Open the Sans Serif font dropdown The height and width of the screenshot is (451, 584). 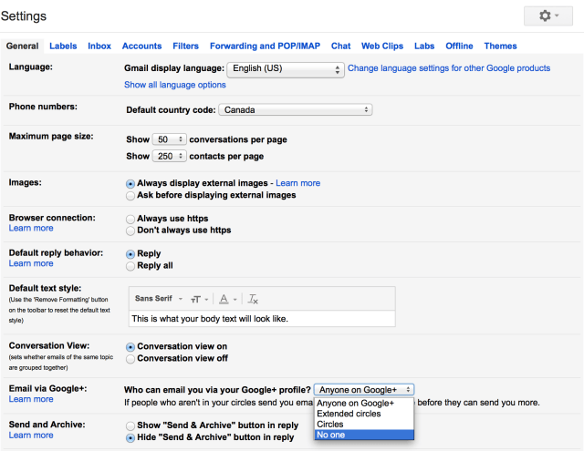point(158,299)
